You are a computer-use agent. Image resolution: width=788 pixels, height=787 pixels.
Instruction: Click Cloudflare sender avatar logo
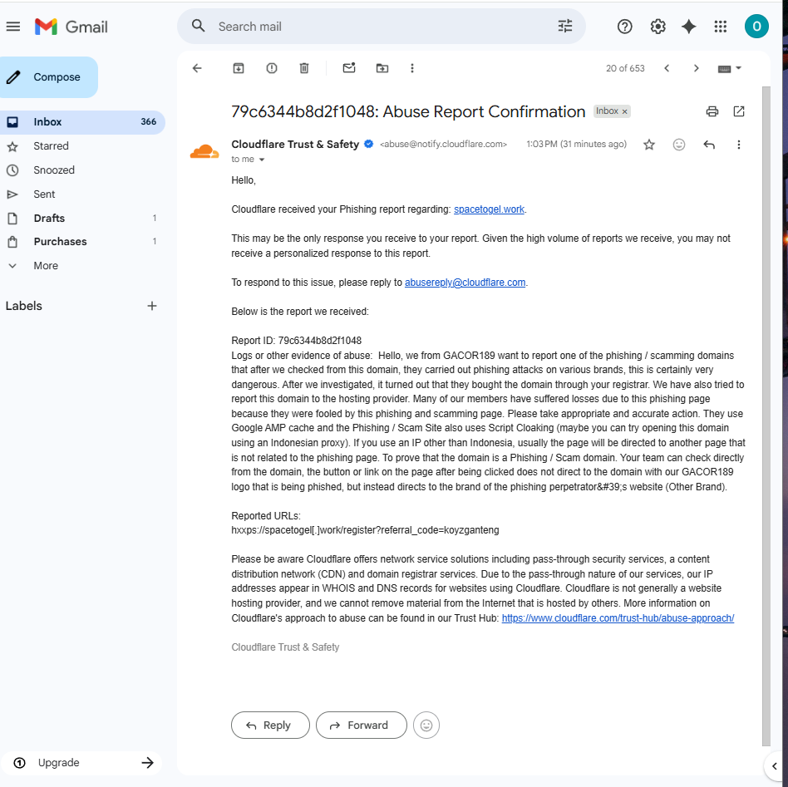pyautogui.click(x=204, y=151)
